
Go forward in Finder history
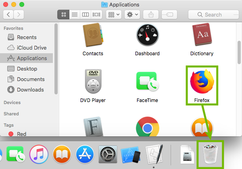click(x=19, y=15)
